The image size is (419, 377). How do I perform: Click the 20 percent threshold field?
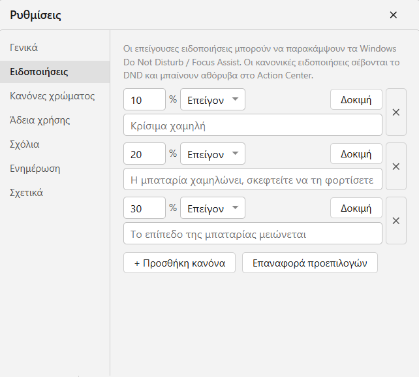tap(145, 154)
